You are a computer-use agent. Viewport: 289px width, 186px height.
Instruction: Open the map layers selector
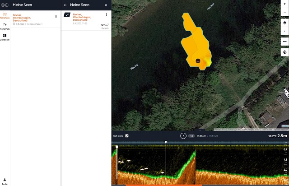click(x=285, y=23)
